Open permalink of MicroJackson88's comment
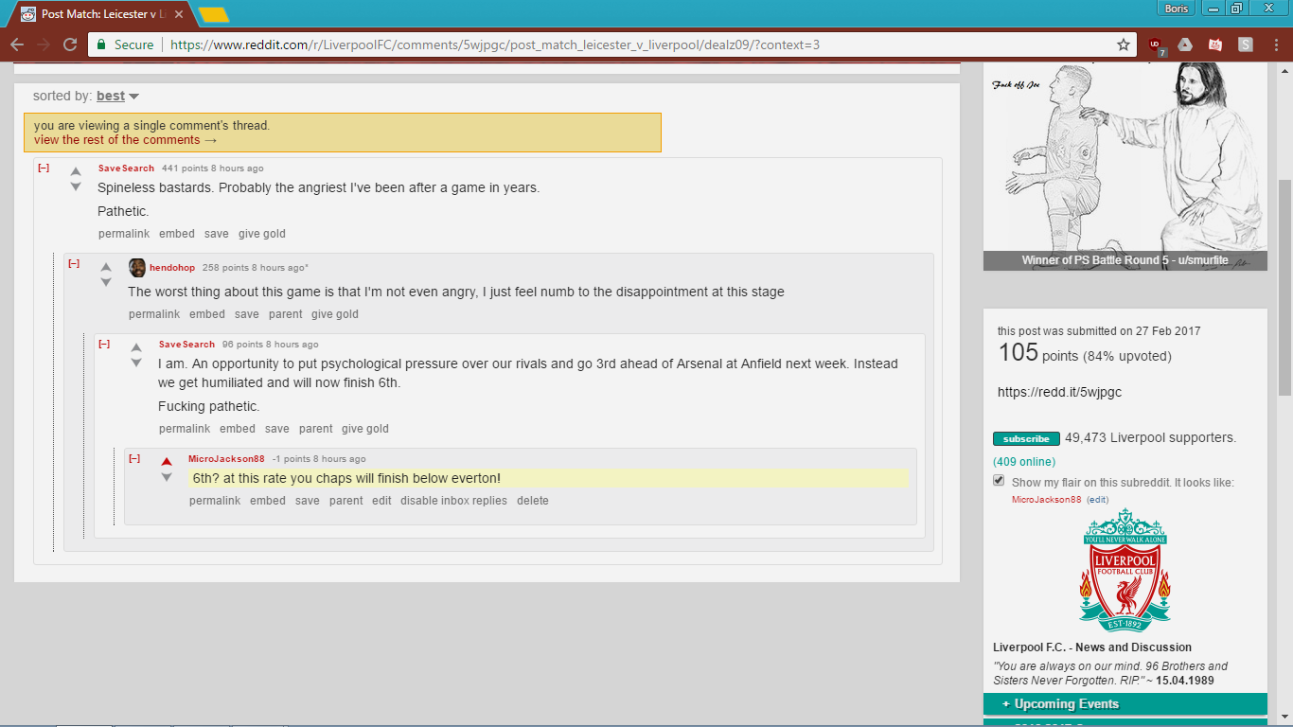This screenshot has height=727, width=1293. (x=215, y=501)
